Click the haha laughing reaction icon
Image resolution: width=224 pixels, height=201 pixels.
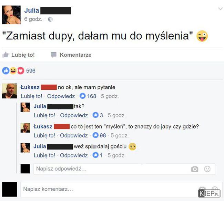tap(13, 71)
